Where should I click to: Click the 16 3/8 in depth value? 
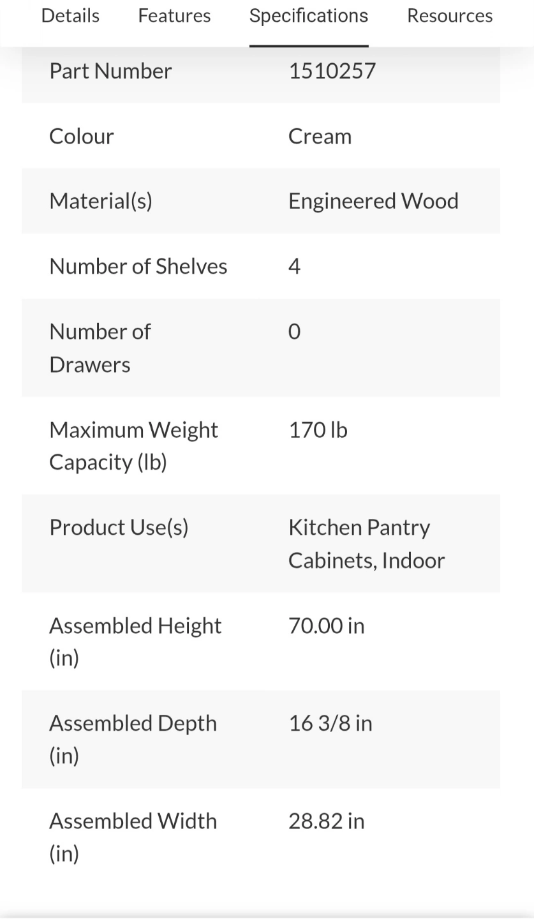(x=330, y=723)
